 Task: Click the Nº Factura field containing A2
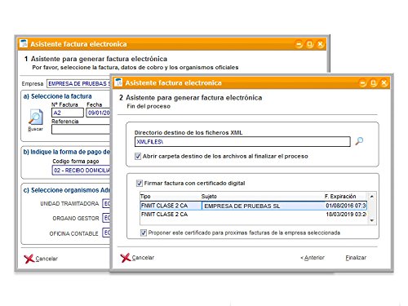[68, 113]
